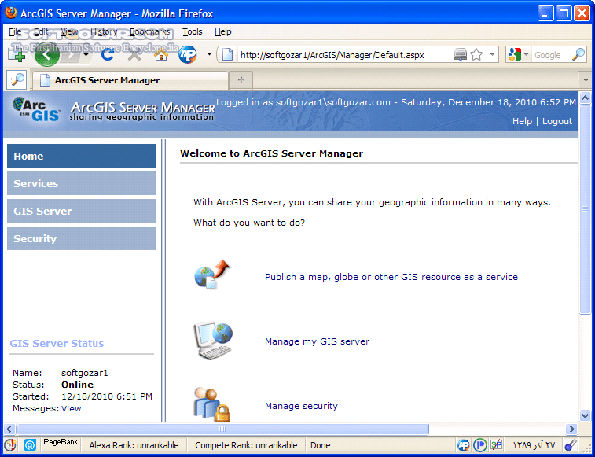Click the first status bar icon at left
The image size is (595, 457).
tap(10, 445)
